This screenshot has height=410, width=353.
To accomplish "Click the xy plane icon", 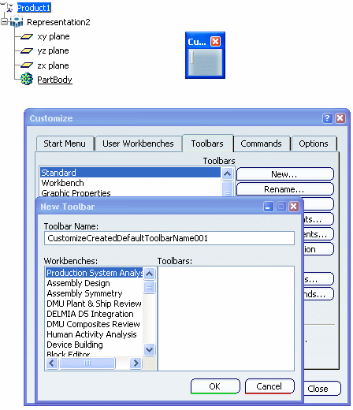I will 27,36.
